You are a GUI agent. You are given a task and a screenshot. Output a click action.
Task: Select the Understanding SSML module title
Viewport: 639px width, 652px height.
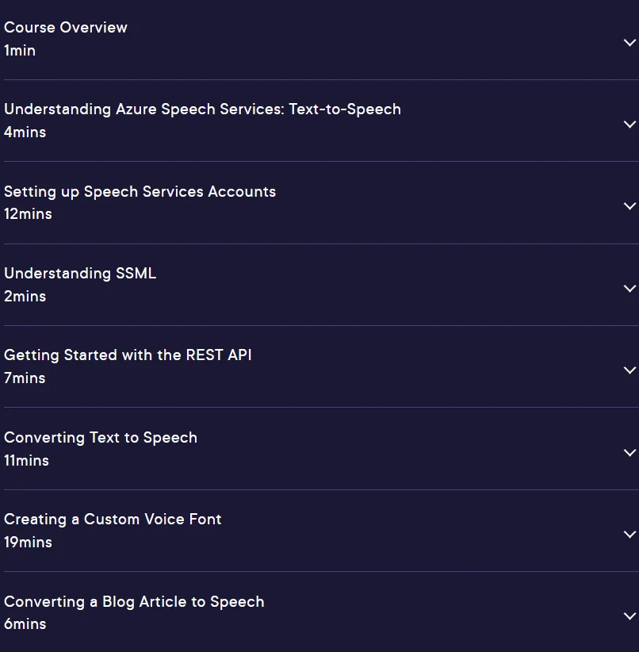coord(80,274)
